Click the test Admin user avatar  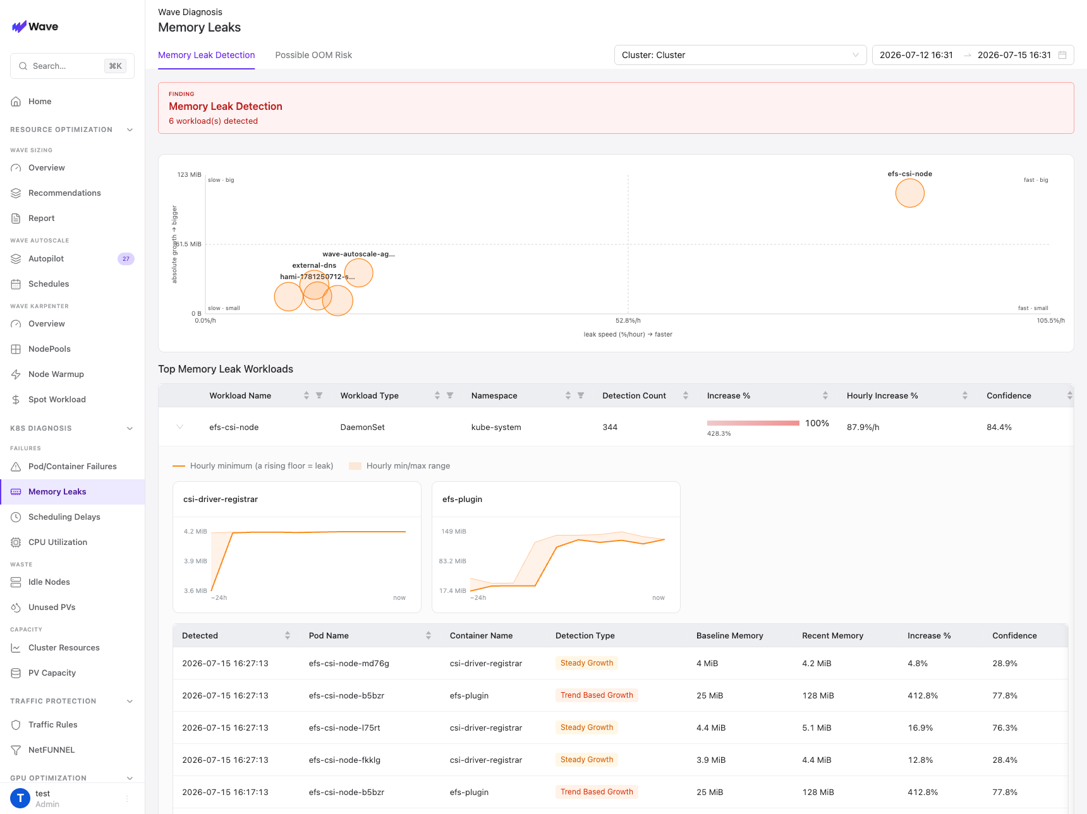[x=20, y=798]
